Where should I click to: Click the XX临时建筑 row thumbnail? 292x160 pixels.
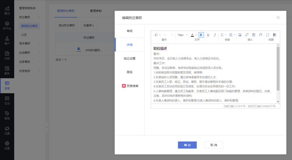point(79,50)
